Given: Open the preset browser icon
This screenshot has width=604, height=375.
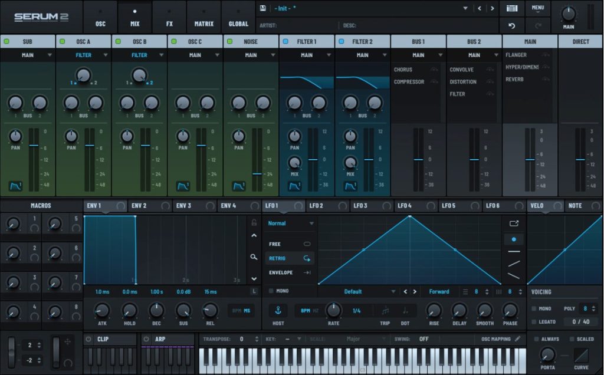Looking at the screenshot, I should pos(511,8).
